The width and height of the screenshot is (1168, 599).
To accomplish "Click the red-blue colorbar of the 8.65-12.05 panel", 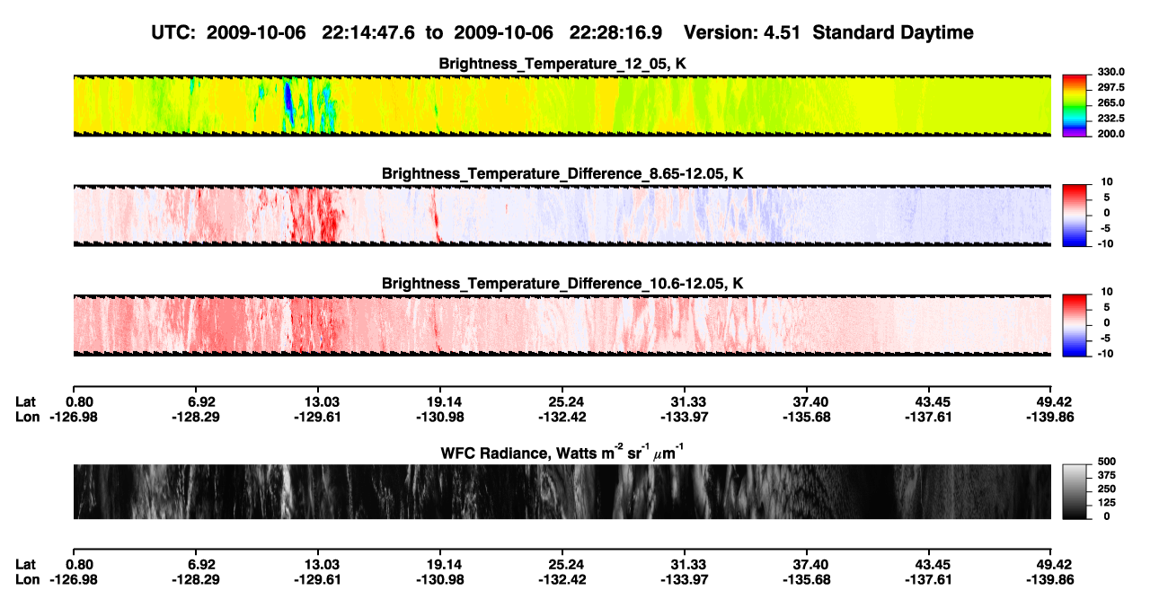I will pos(1075,214).
